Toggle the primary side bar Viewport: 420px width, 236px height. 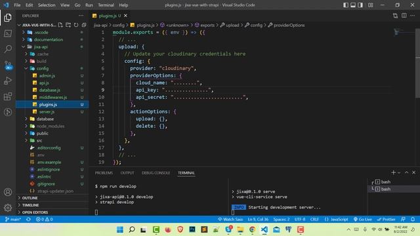[x=346, y=5]
